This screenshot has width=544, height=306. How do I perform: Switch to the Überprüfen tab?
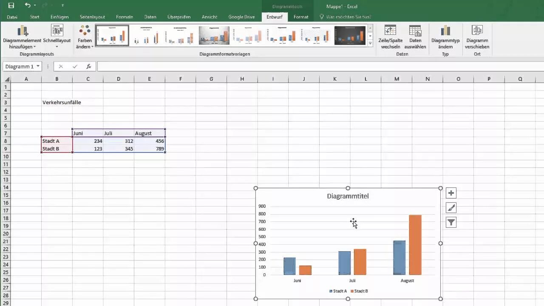179,17
